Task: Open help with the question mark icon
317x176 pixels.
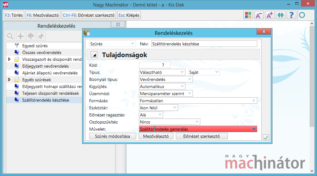Action: point(291,15)
